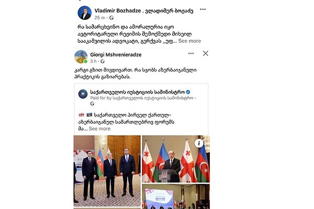Open Vladimir Bozhadze's name link
314x209 pixels.
[x=144, y=10]
